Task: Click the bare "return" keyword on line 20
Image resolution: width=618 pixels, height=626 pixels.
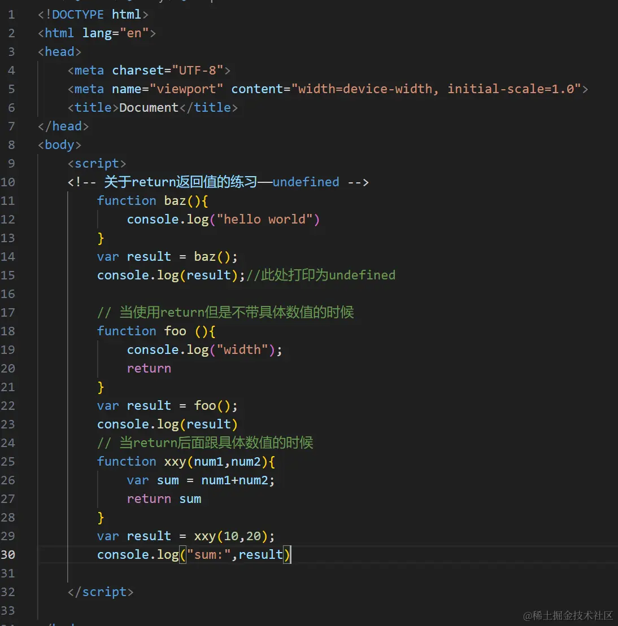Action: 149,369
